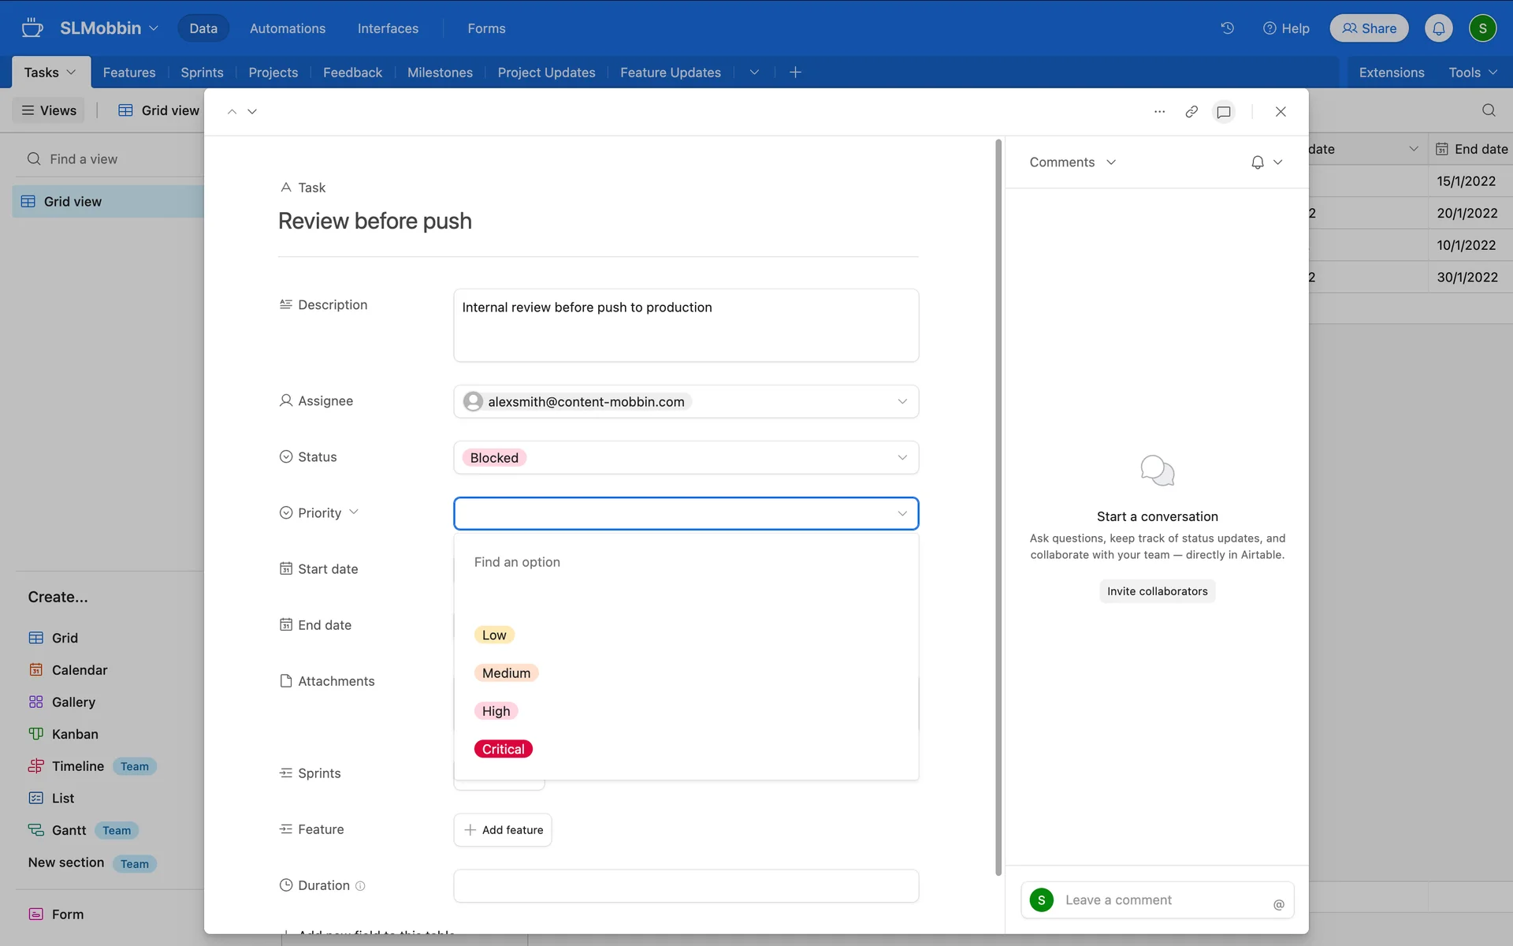Click the Add feature button
The width and height of the screenshot is (1513, 946).
[503, 830]
